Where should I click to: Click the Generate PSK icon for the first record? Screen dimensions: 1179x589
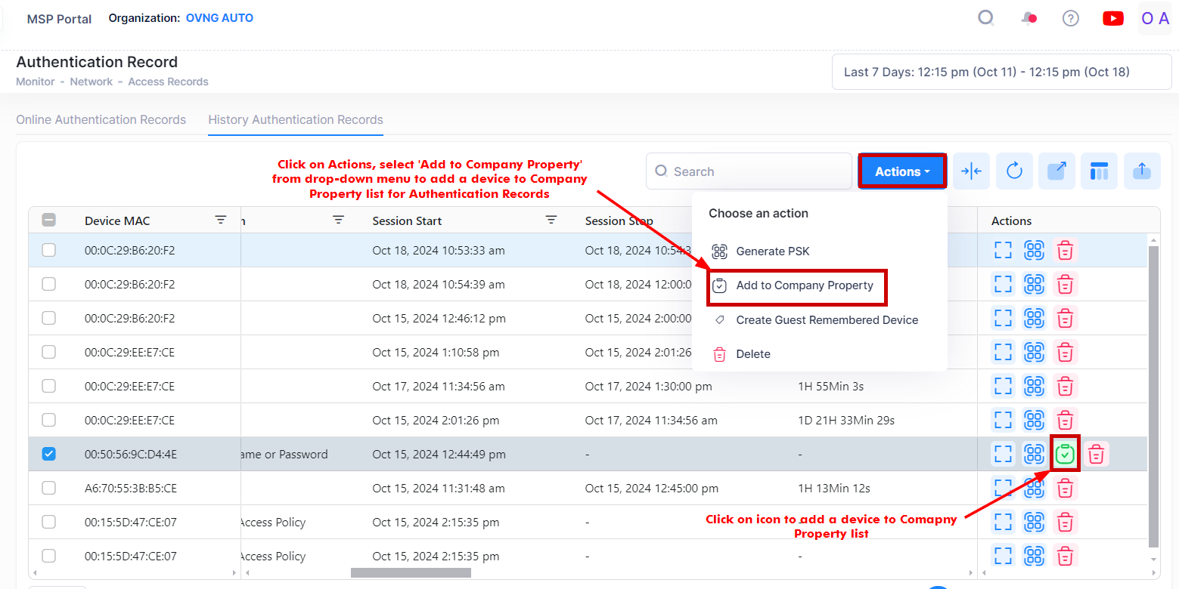tap(1034, 250)
